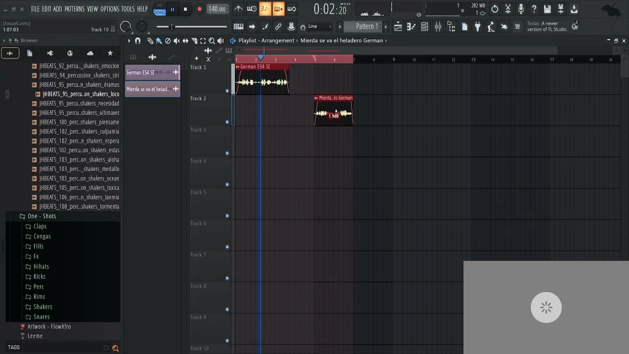Expand the One - Shots folder
Screen dimensions: 629x354
(x=41, y=216)
